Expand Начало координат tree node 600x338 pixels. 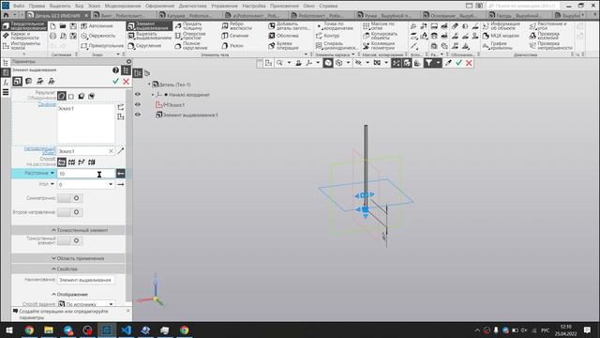(x=153, y=94)
